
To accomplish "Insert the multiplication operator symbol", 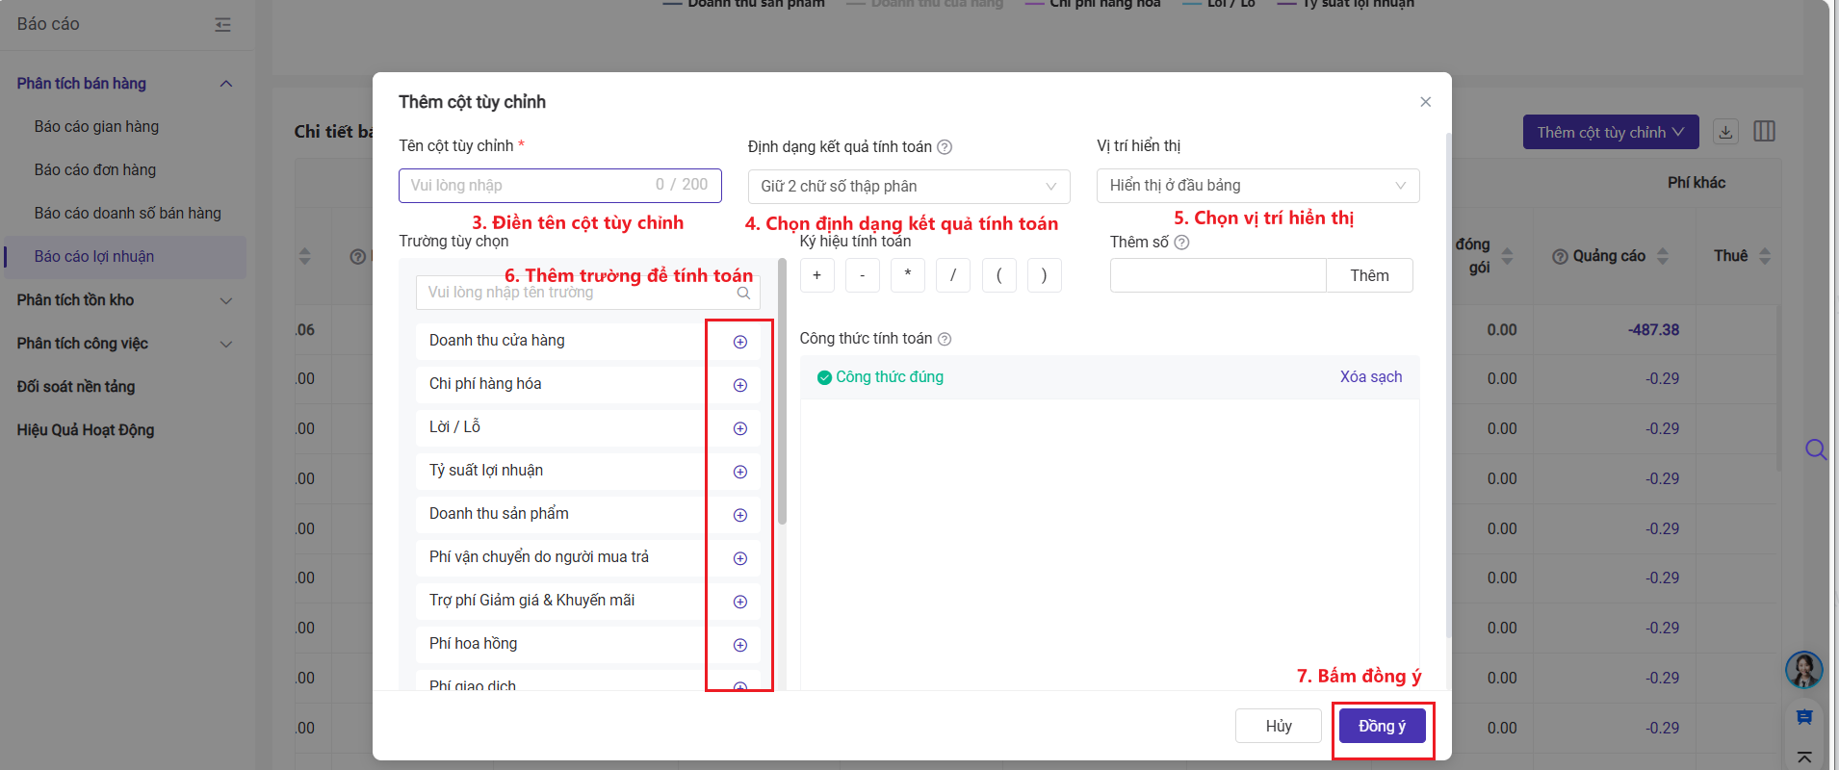I will click(907, 275).
